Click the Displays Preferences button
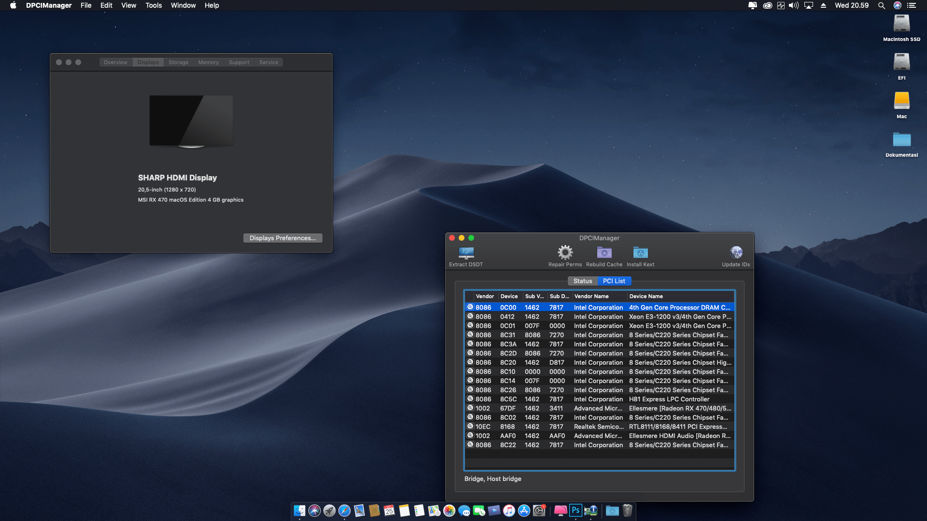Screen dimensions: 927x521 [x=282, y=238]
